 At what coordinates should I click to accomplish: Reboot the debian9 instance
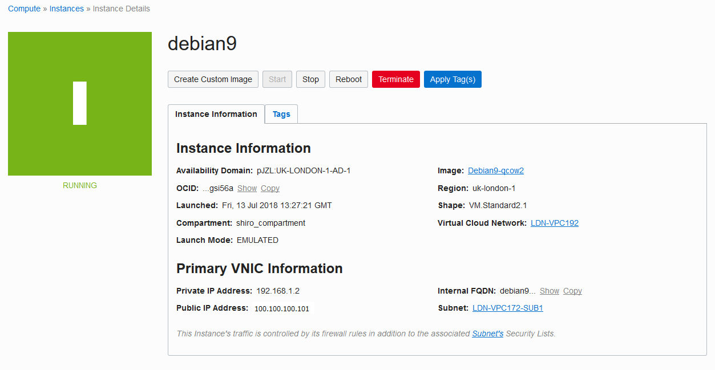pos(349,79)
